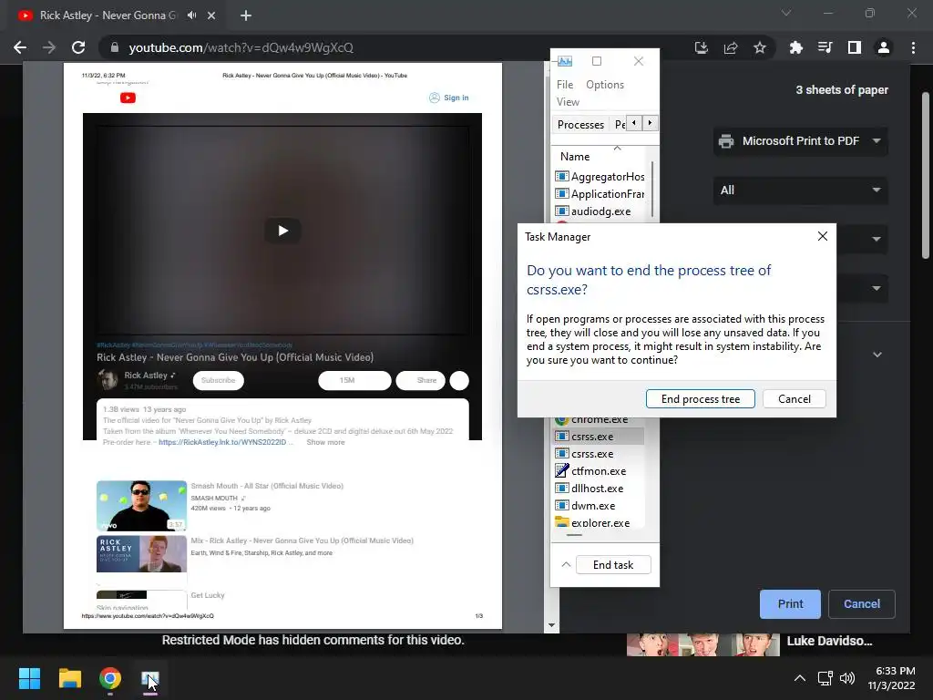The height and width of the screenshot is (700, 933).
Task: Select the Rick Astley YouTube tab
Action: point(117,15)
